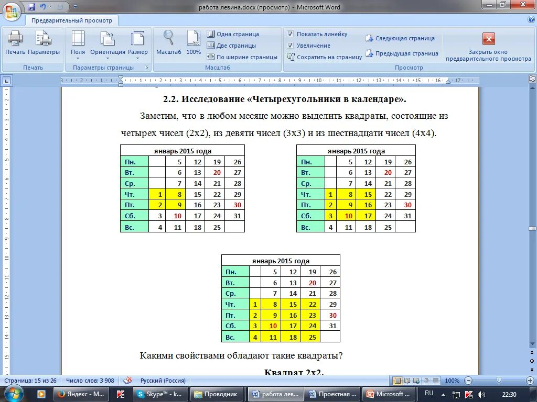Viewport: 537px width, 402px height.
Task: Open network tray icon
Action: [456, 395]
